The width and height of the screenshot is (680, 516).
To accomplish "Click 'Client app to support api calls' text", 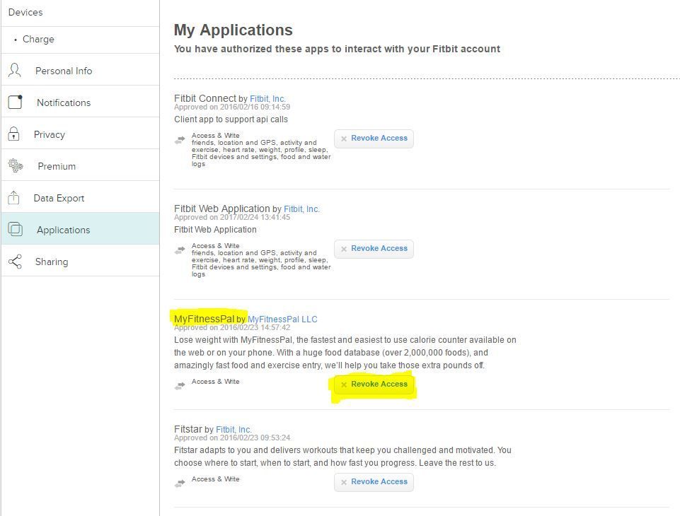I will [x=231, y=119].
